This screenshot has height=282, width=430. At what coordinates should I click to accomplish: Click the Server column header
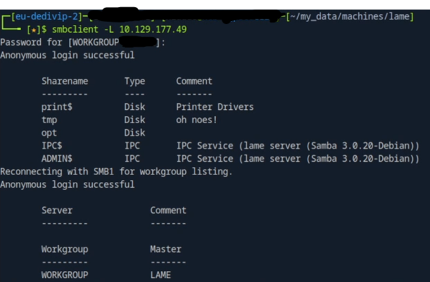(x=57, y=210)
